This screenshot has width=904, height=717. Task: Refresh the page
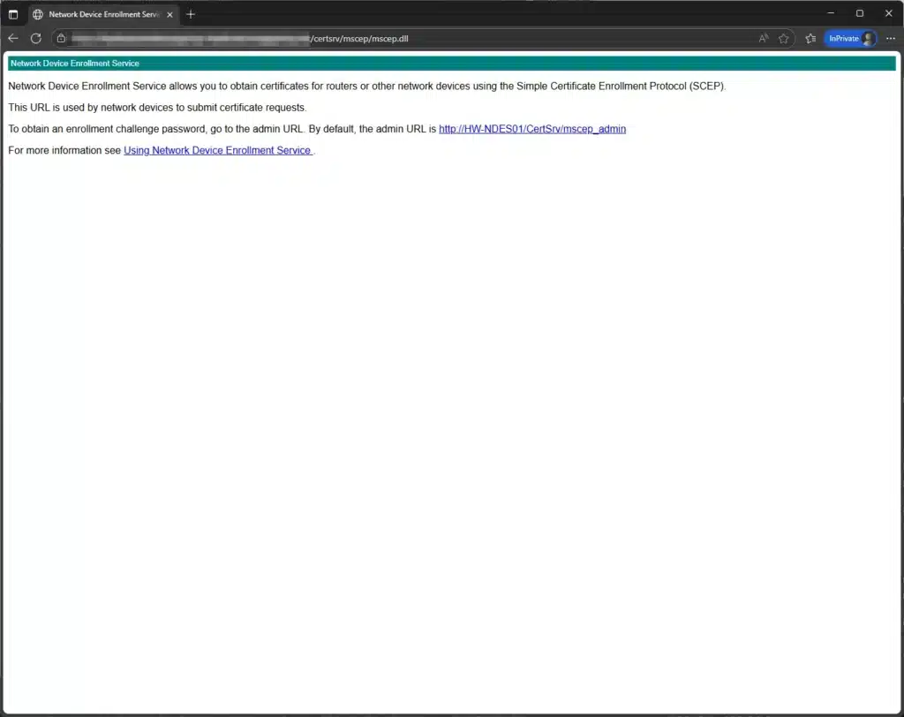pyautogui.click(x=36, y=38)
